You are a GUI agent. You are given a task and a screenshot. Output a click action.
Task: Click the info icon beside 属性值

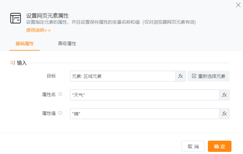click(x=60, y=113)
